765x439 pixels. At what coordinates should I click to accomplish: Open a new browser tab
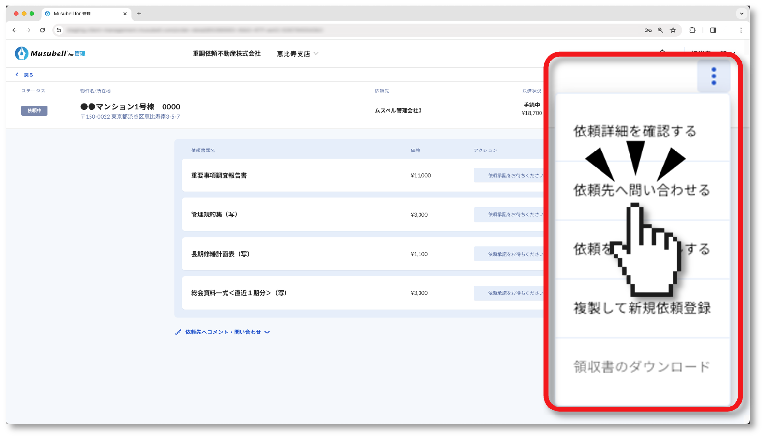(139, 14)
